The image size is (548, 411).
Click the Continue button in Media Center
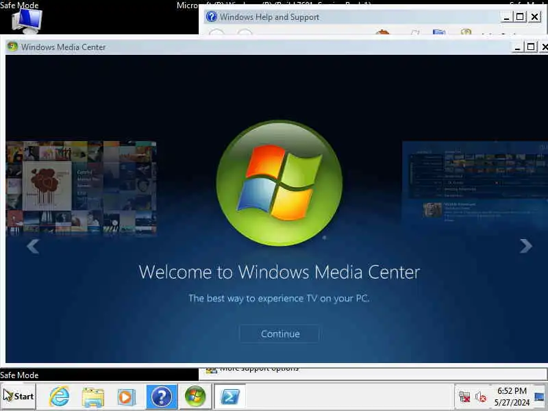[x=279, y=334]
